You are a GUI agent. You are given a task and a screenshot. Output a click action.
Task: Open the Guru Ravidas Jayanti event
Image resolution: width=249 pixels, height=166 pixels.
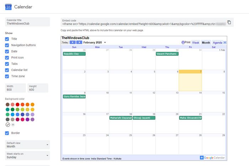(74, 96)
